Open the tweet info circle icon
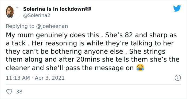This screenshot has height=99, width=187. (178, 78)
